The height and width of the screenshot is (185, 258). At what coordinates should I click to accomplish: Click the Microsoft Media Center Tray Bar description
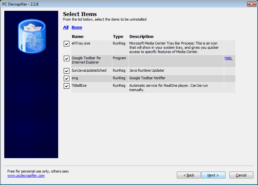point(174,47)
